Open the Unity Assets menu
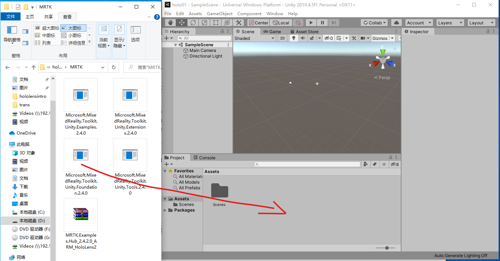The width and height of the screenshot is (500, 261). coord(195,13)
